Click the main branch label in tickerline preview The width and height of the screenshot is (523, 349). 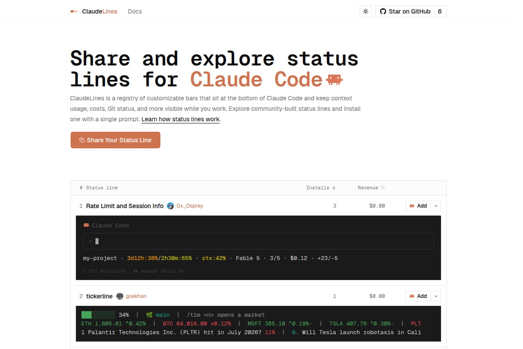163,315
